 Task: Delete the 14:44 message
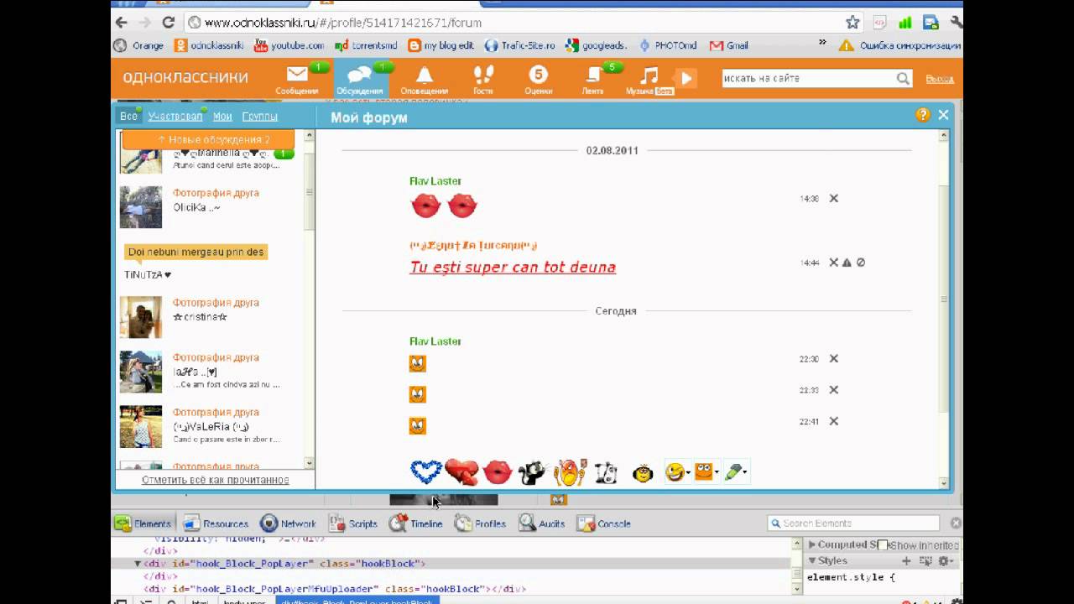click(x=834, y=263)
